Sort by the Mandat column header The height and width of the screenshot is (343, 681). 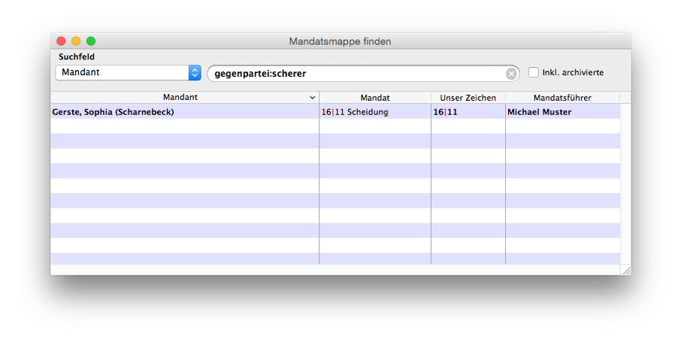click(x=375, y=98)
